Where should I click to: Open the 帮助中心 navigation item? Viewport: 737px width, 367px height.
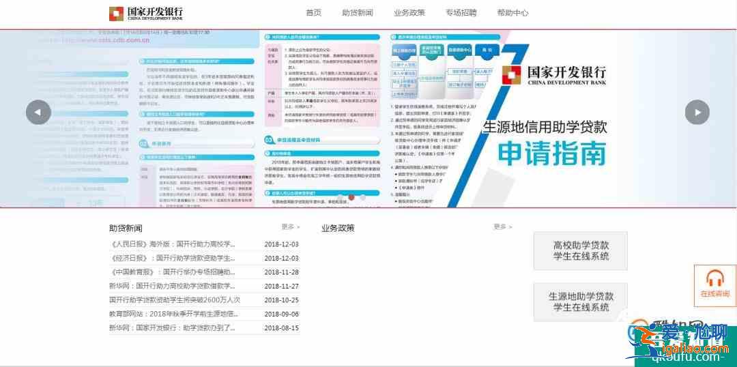[x=512, y=13]
